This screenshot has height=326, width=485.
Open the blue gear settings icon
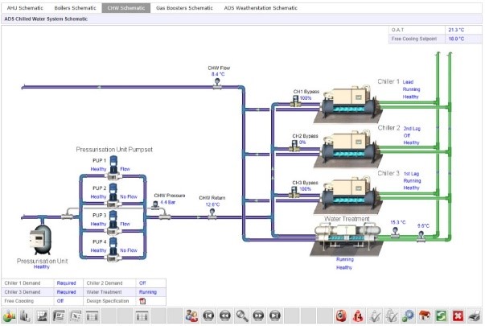pos(409,316)
